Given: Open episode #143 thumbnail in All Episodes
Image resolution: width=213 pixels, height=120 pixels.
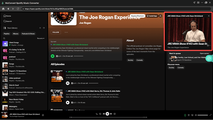Looking at the screenshot, I should click(x=57, y=76).
